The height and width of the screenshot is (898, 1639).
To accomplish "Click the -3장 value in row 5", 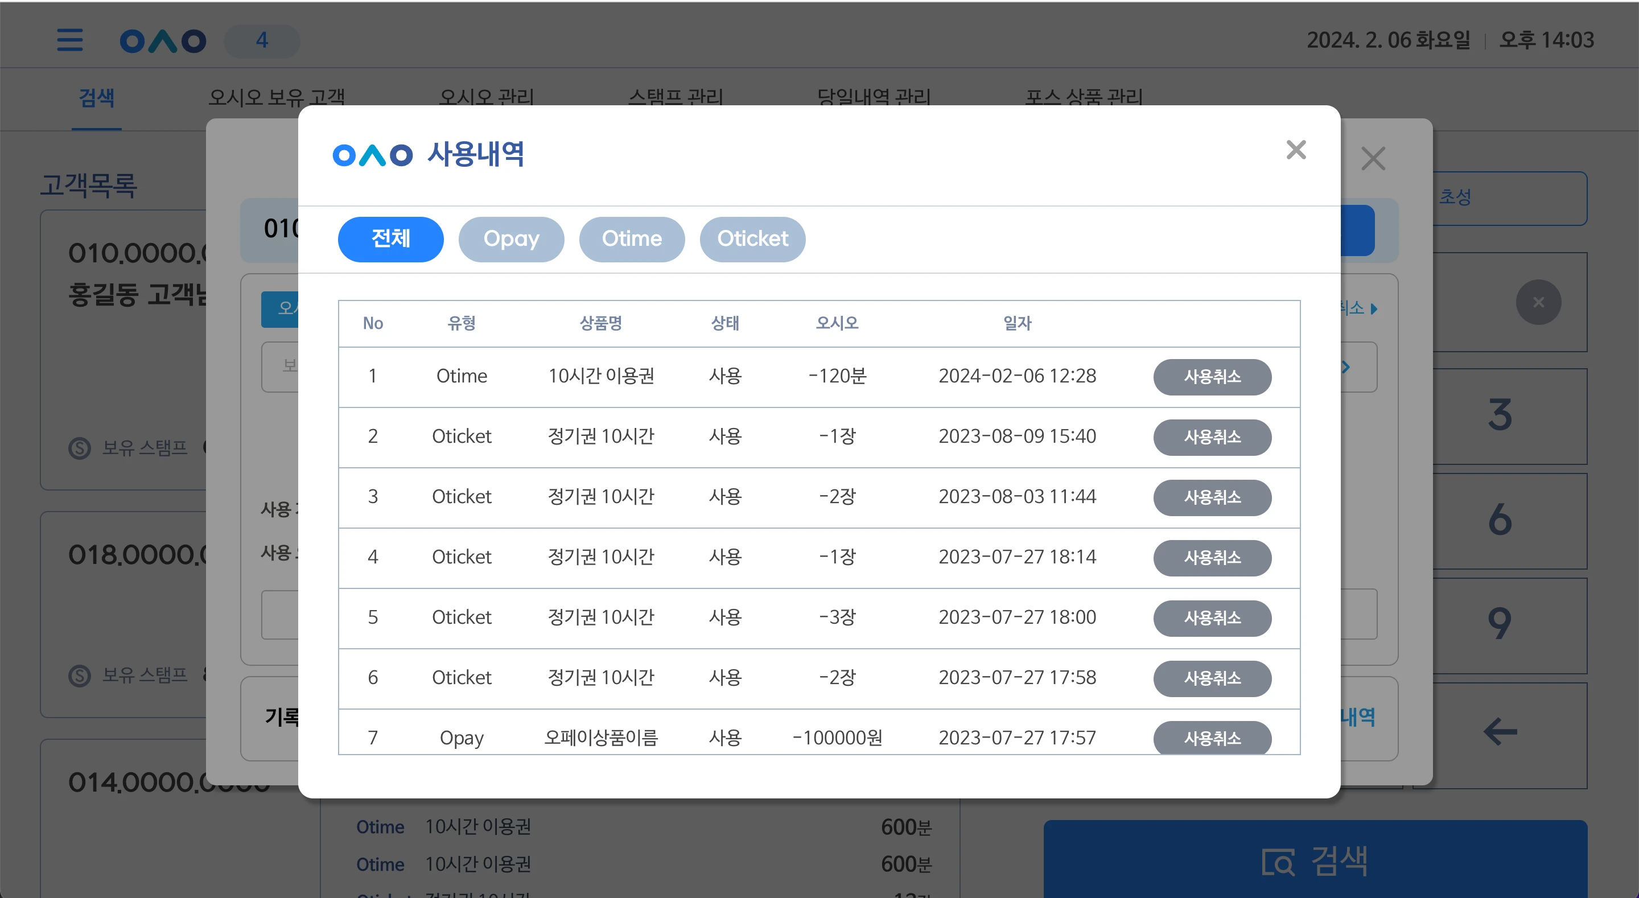I will [x=837, y=617].
